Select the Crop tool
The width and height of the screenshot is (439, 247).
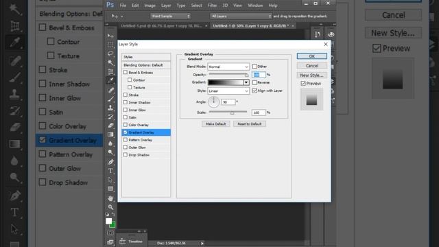[110, 71]
